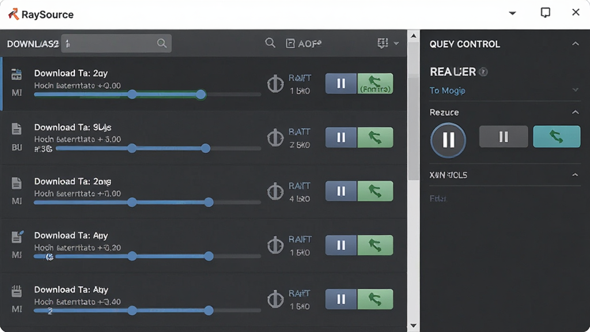Open the To Mogip dropdown

tap(504, 90)
